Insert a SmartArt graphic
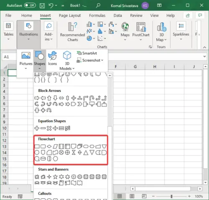This screenshot has height=200, width=209. (87, 53)
